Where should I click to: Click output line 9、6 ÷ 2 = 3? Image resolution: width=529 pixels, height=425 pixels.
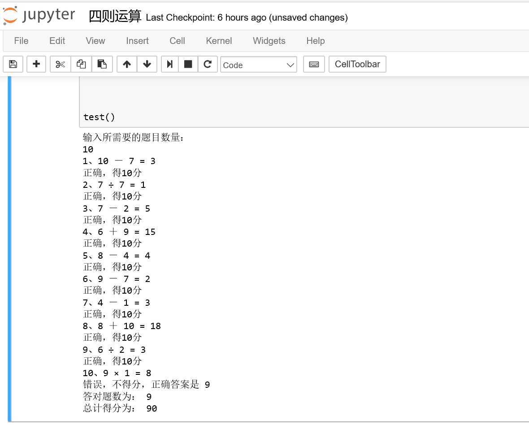pyautogui.click(x=114, y=349)
